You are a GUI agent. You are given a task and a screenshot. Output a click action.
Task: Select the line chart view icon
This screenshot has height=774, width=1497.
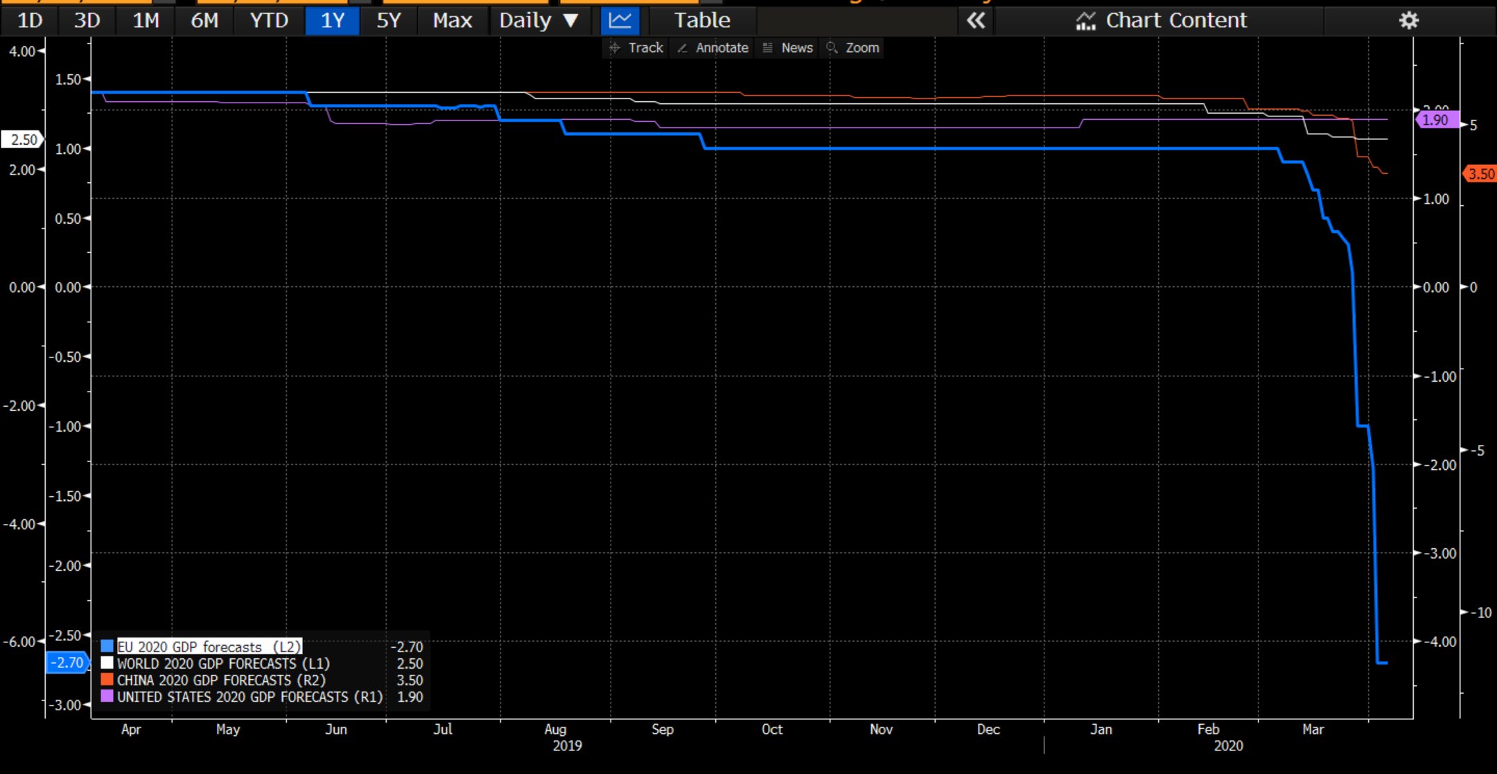pos(620,20)
